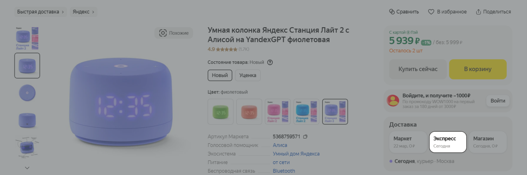Open the Умный дом Яндекса link
This screenshot has width=527, height=175.
pos(296,154)
